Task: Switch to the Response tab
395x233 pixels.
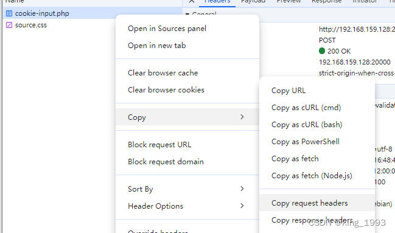Action: point(326,1)
